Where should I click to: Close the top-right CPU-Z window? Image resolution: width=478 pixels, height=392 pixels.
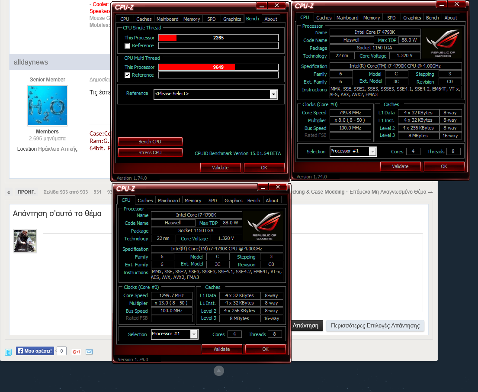457,4
